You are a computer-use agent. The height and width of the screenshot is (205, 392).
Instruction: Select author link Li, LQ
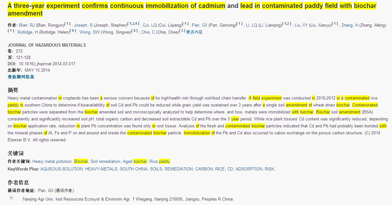(x=251, y=25)
